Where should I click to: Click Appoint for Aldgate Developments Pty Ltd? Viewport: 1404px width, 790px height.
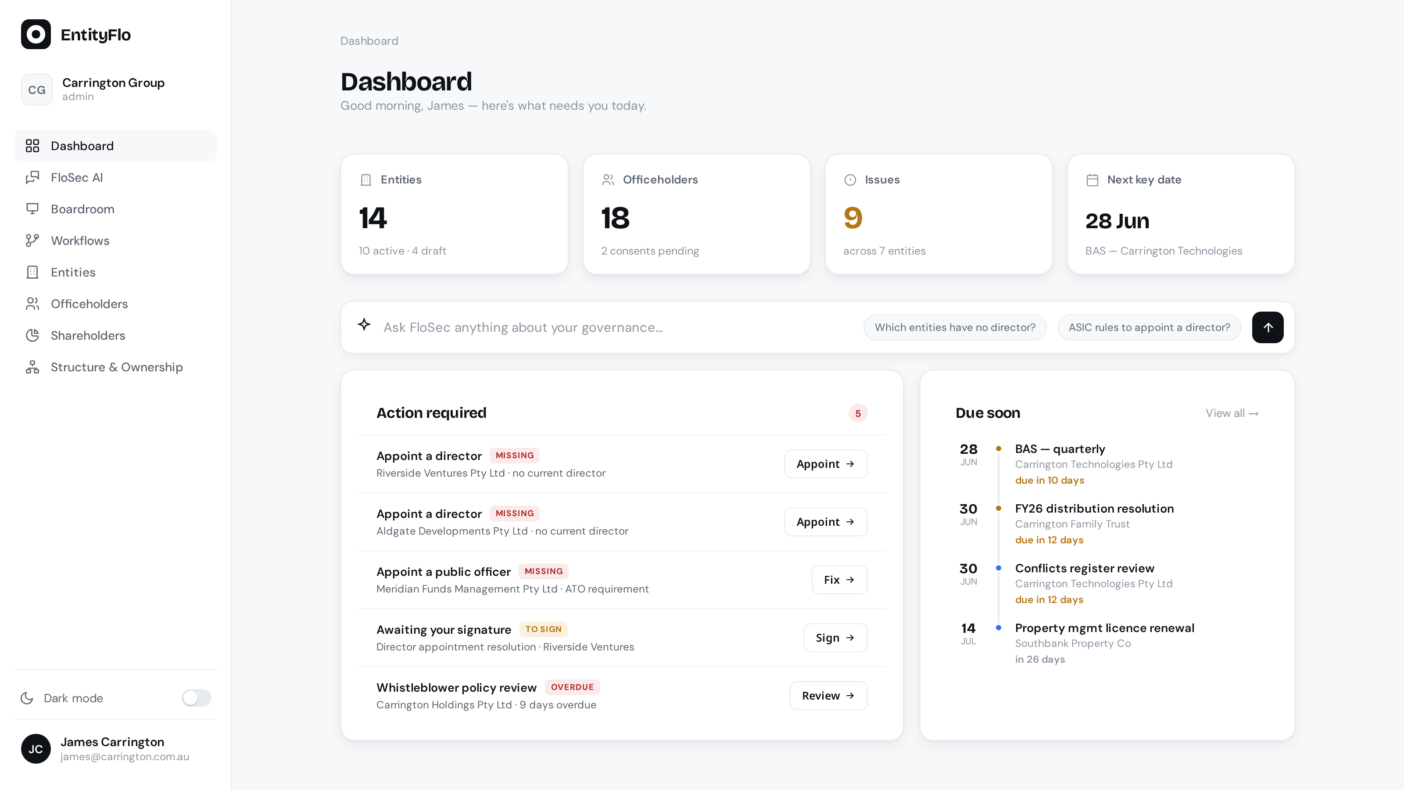pos(826,522)
